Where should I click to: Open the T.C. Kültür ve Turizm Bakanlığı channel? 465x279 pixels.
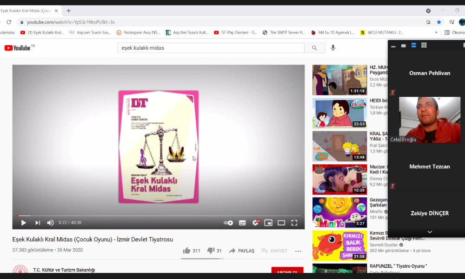(x=64, y=270)
